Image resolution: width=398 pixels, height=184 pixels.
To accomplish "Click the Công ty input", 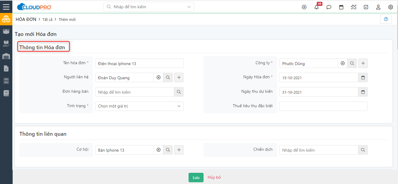I will pos(309,63).
